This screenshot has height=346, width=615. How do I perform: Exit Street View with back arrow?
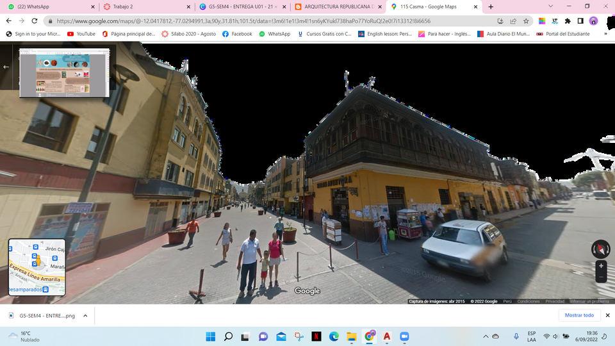[6, 67]
